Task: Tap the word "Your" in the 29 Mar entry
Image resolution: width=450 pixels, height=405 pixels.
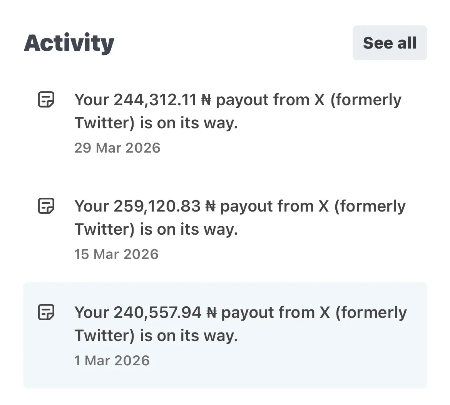Action: [91, 100]
